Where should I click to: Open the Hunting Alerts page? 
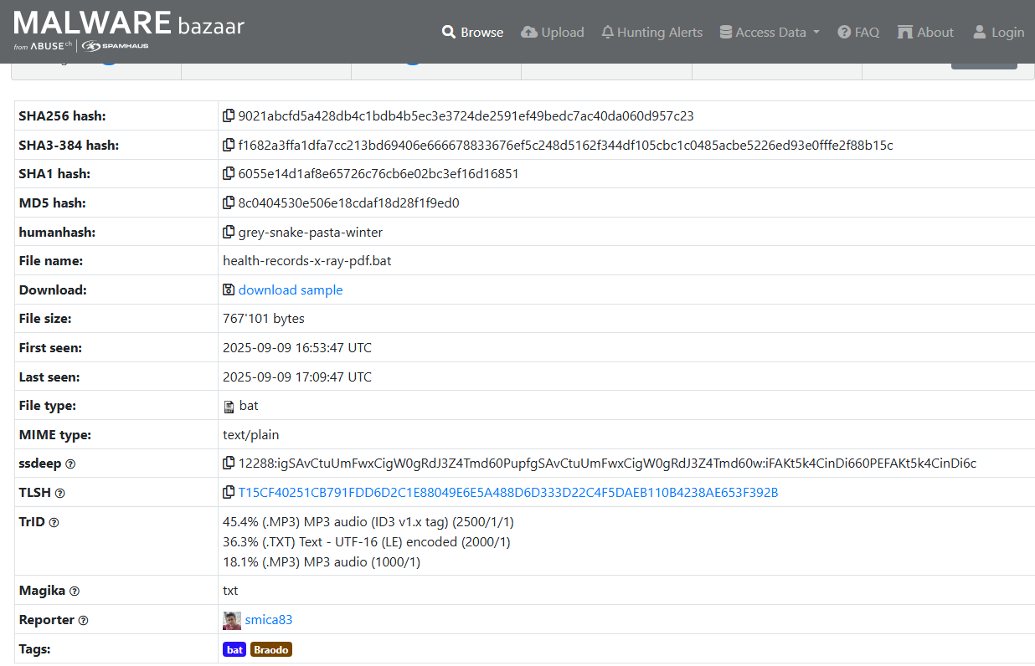coord(651,32)
